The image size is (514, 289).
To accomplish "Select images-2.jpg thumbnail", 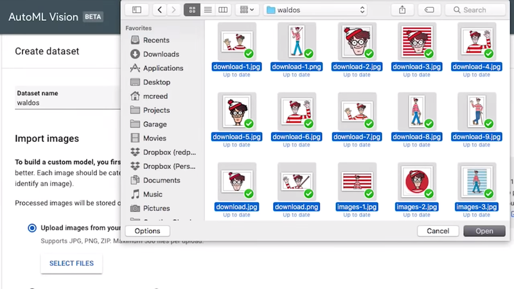I will 417,182.
